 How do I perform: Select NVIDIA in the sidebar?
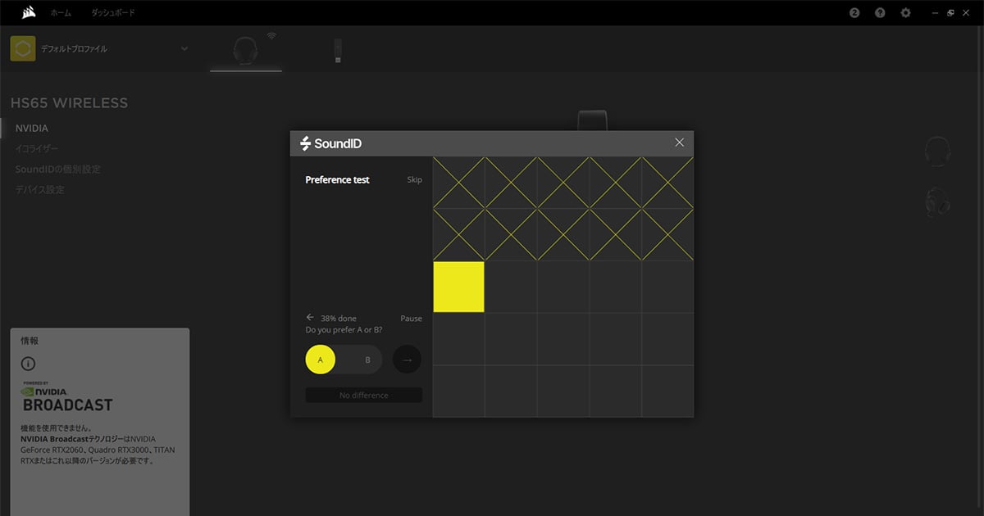pos(32,129)
